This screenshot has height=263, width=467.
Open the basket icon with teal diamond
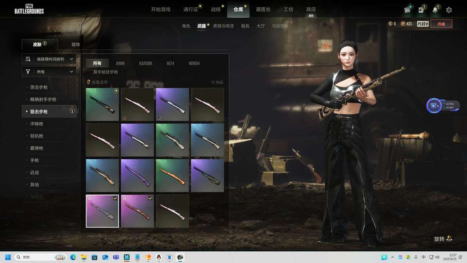pos(407,10)
